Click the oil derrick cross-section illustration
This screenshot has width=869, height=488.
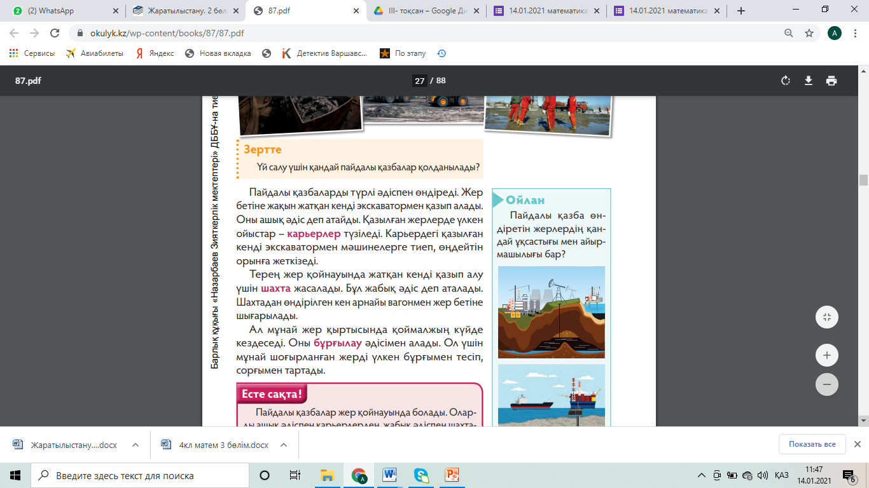(x=552, y=312)
